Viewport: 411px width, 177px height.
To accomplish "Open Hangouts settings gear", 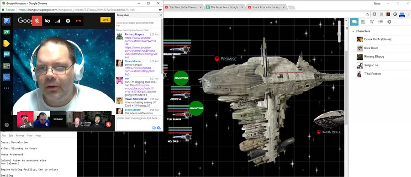I will 68,21.
